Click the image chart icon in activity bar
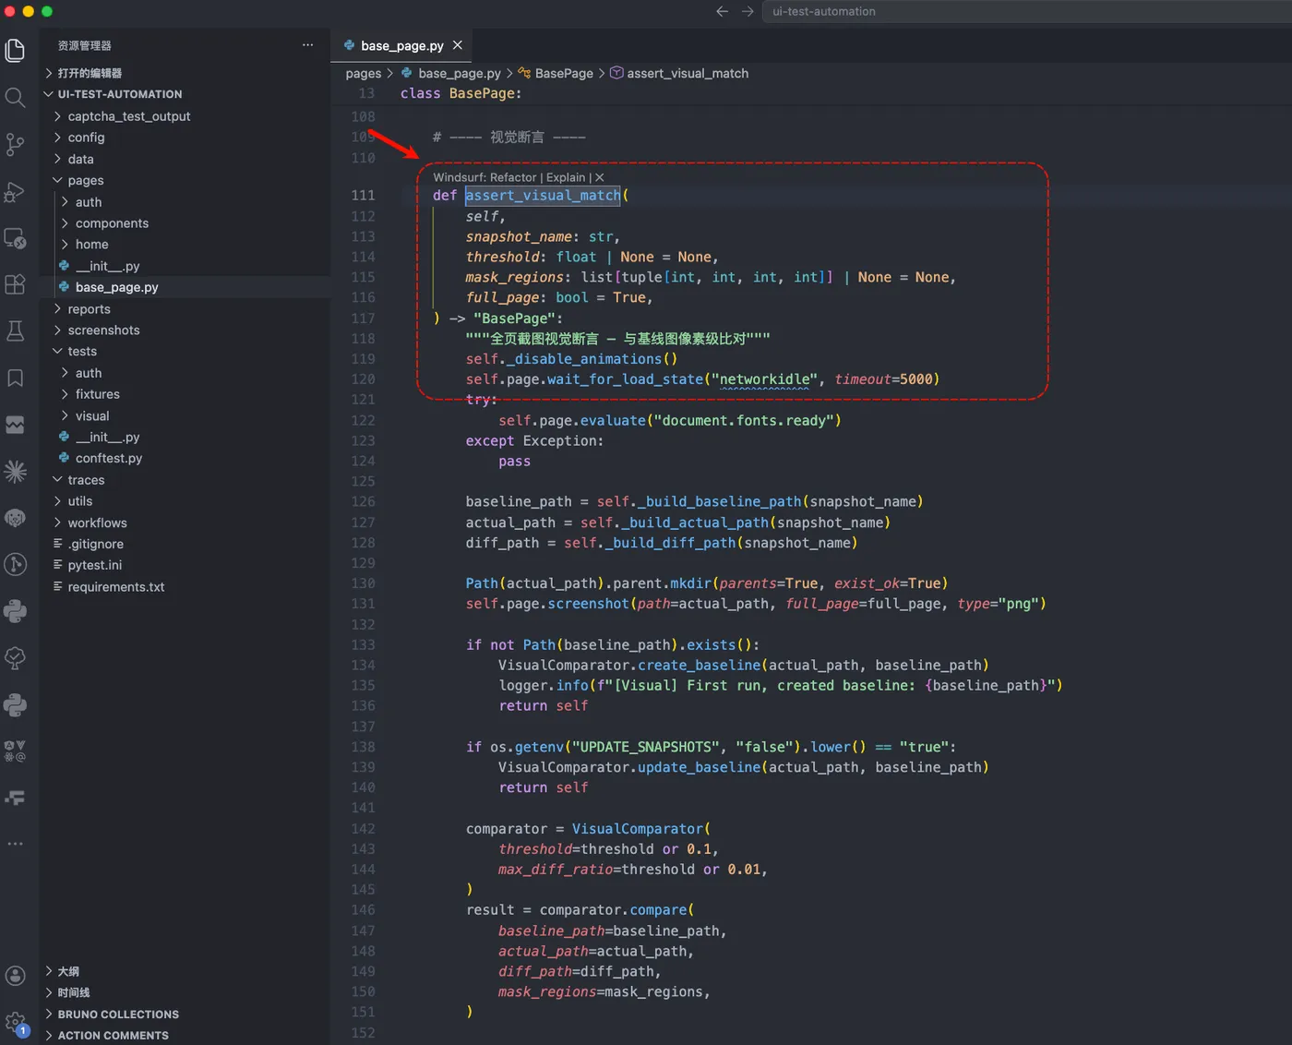Image resolution: width=1292 pixels, height=1045 pixels. point(15,425)
